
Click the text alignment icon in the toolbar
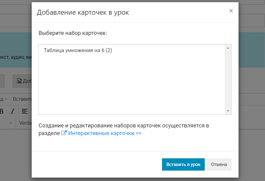25,111
